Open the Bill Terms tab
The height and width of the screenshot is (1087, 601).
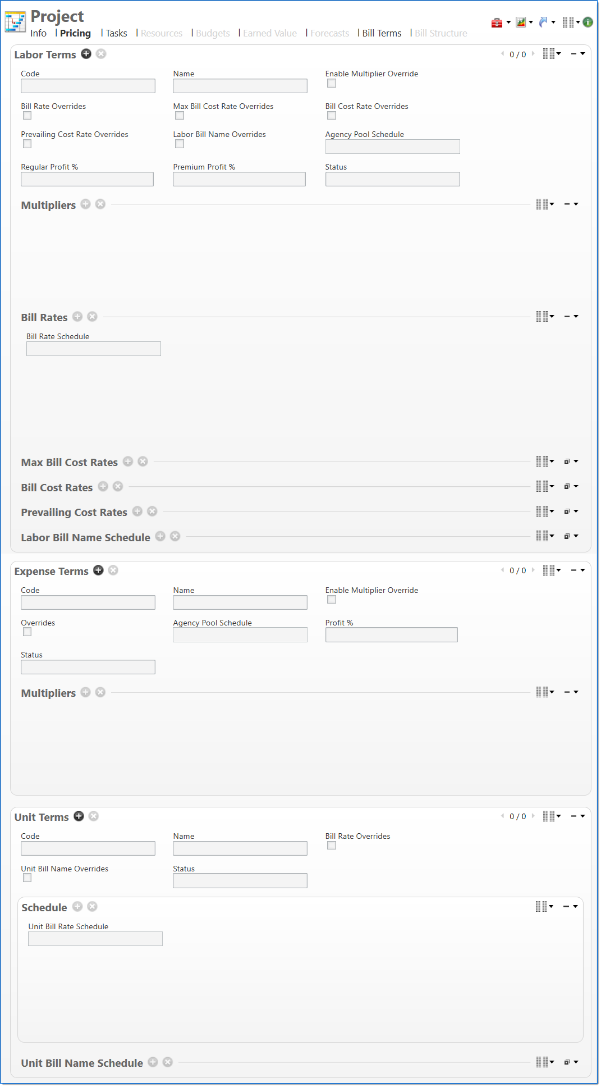(x=382, y=34)
